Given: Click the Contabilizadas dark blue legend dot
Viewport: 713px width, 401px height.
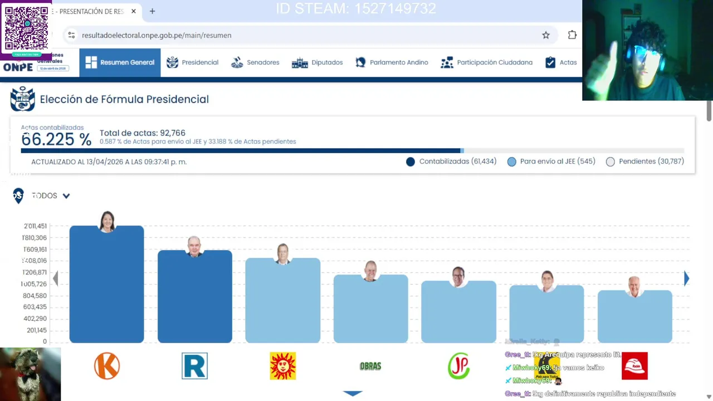Looking at the screenshot, I should pos(411,162).
